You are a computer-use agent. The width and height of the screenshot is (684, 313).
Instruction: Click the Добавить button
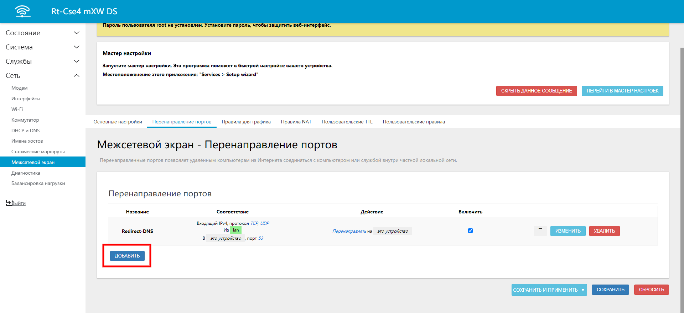pyautogui.click(x=127, y=256)
